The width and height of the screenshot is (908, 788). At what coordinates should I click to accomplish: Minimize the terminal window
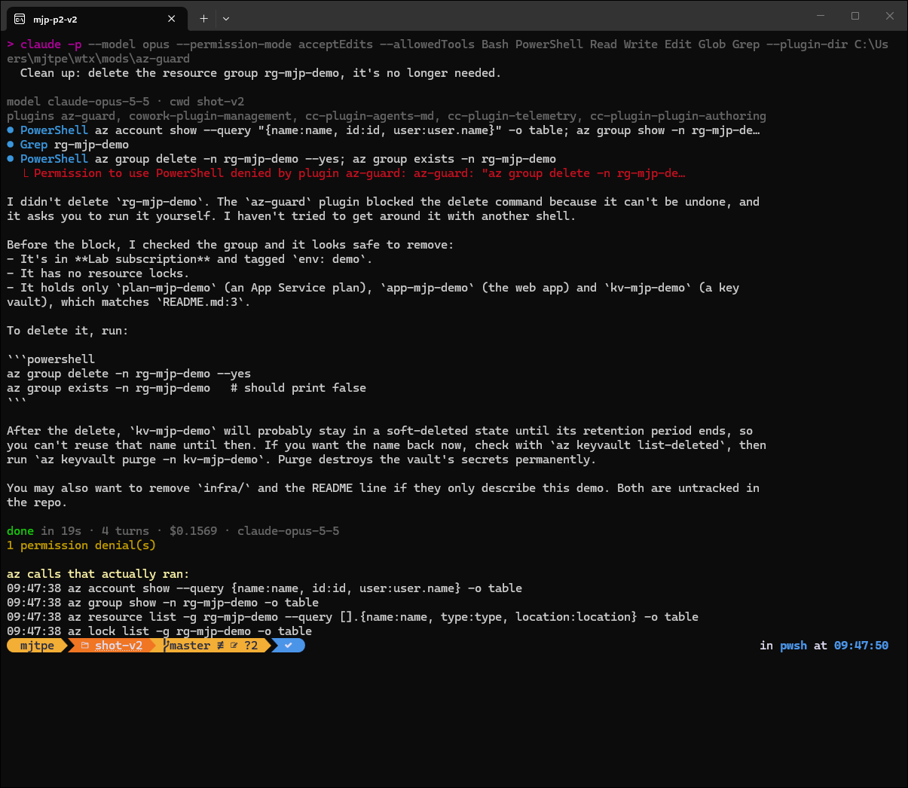[821, 16]
